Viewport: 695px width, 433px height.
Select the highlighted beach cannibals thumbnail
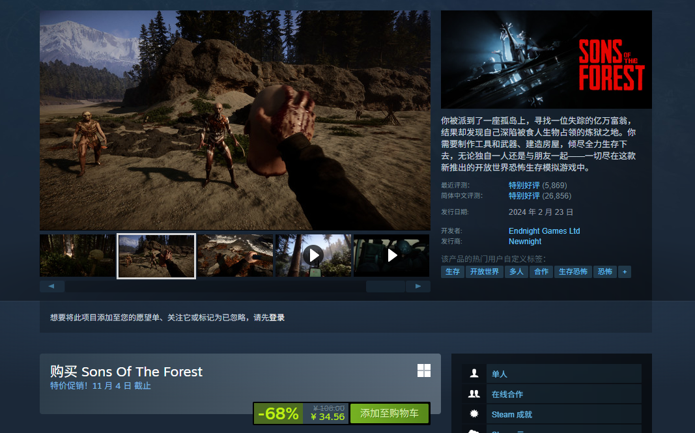pyautogui.click(x=156, y=256)
